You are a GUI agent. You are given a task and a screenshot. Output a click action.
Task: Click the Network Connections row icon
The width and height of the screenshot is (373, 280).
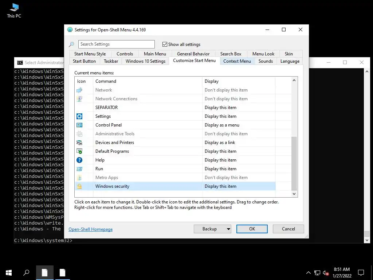[x=79, y=99]
